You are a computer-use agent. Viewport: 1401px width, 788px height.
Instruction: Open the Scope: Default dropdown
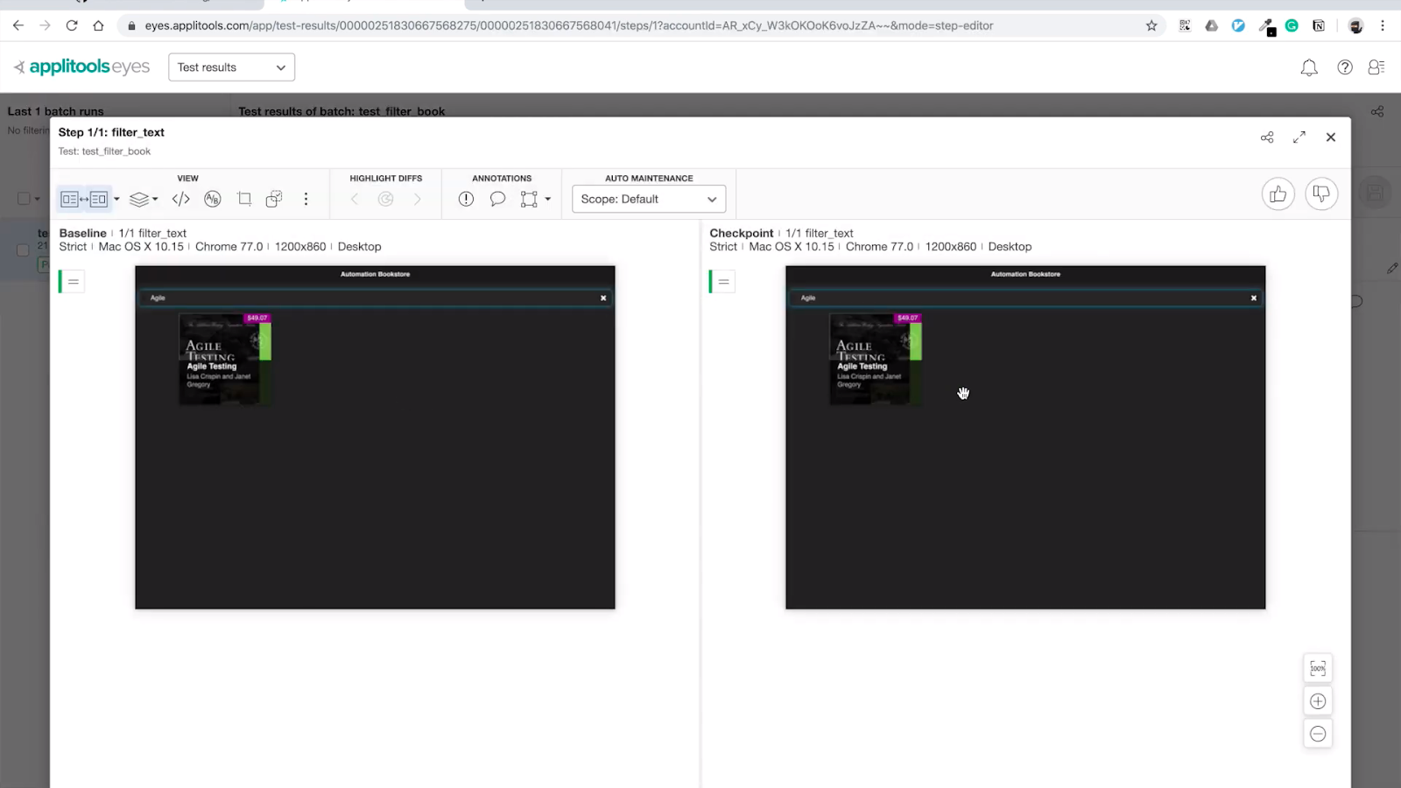coord(648,200)
